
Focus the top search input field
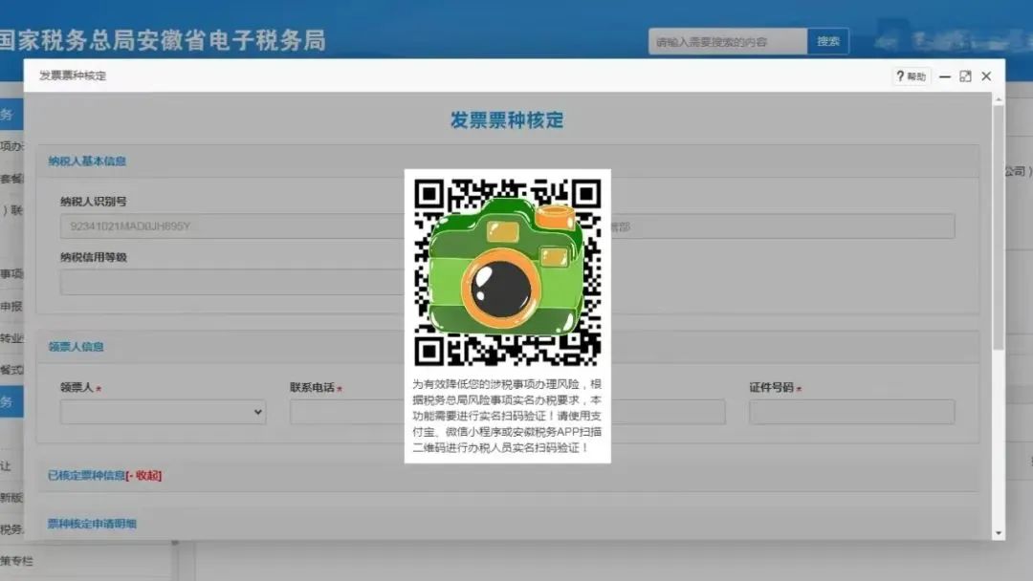728,41
